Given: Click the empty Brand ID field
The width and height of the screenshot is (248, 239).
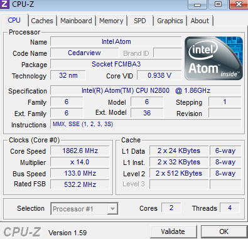Looking at the screenshot, I should 168,53.
